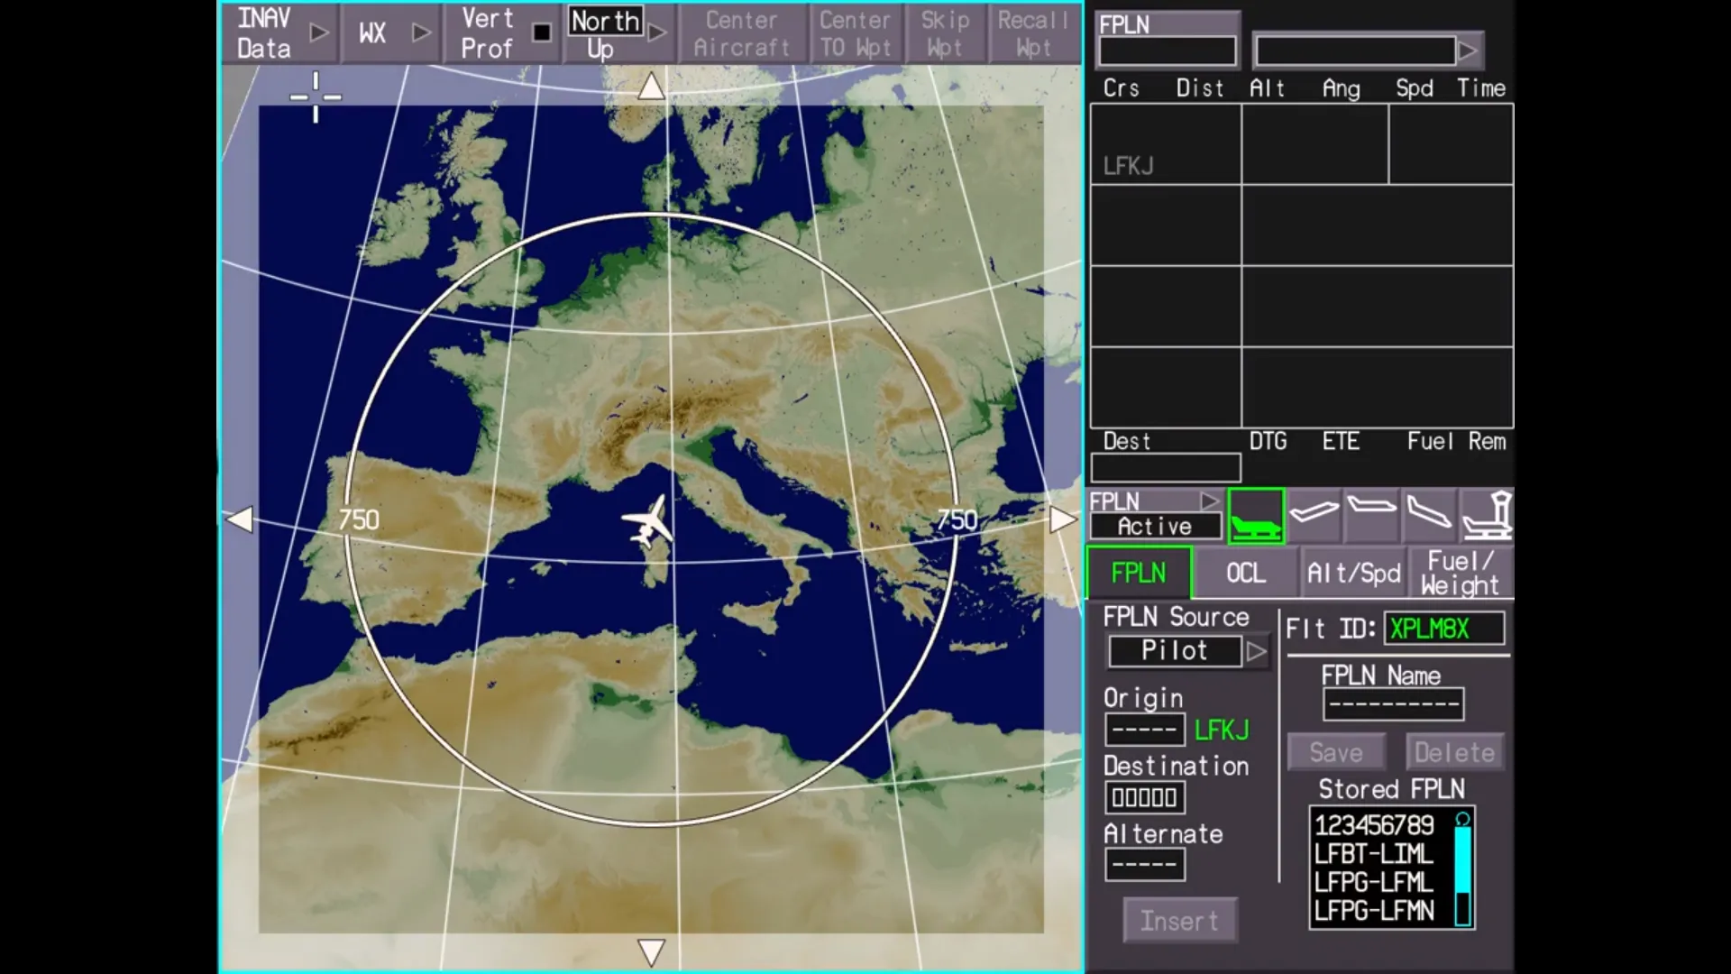The image size is (1731, 974).
Task: Select the descent phase aircraft icon
Action: tap(1429, 514)
